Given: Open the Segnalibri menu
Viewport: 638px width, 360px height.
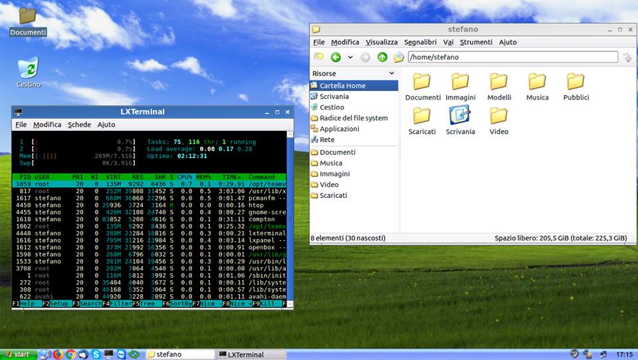Looking at the screenshot, I should point(420,42).
